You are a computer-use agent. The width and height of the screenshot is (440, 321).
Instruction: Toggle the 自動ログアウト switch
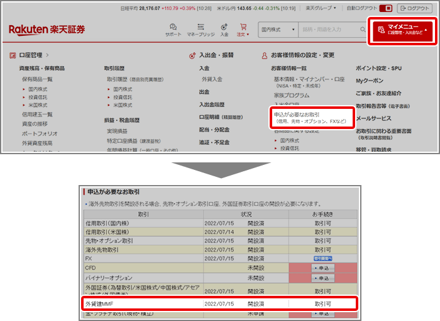386,8
